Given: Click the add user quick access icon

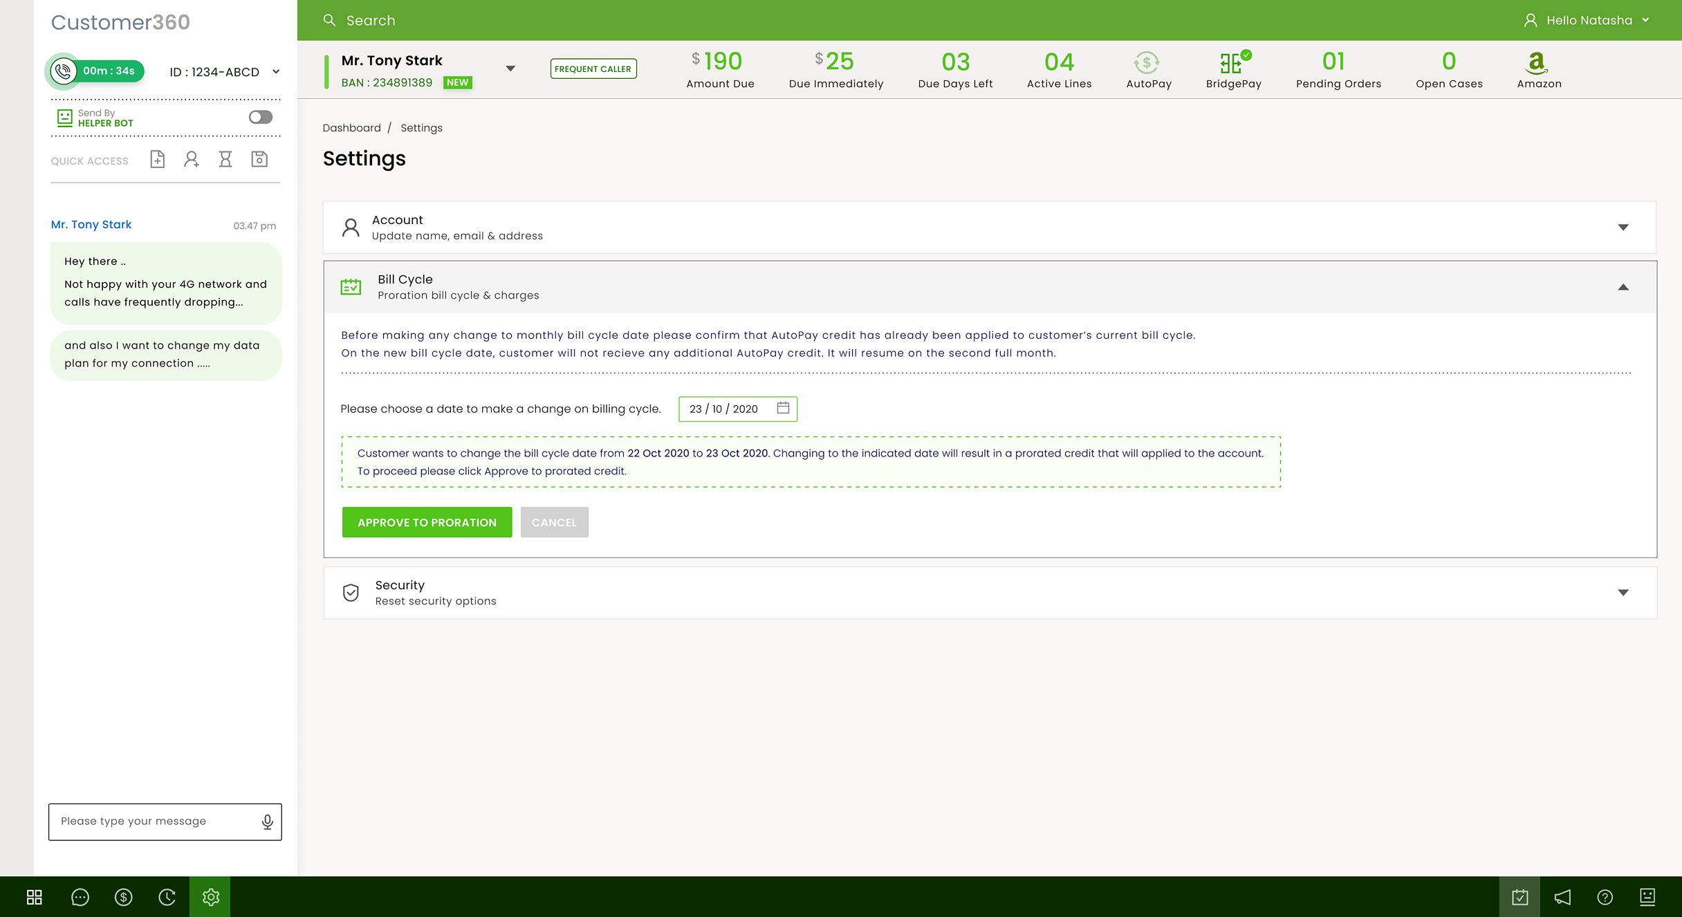Looking at the screenshot, I should pos(192,160).
